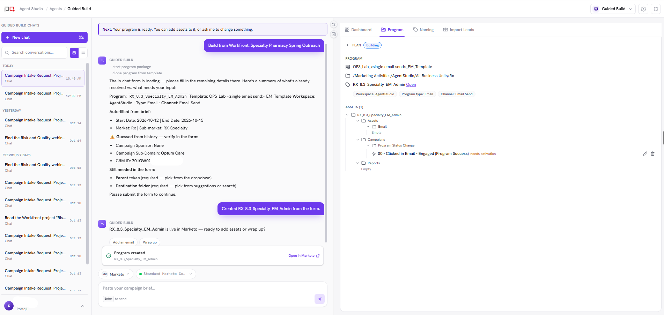Expand the PLAN section chevron
The image size is (664, 315).
point(347,45)
